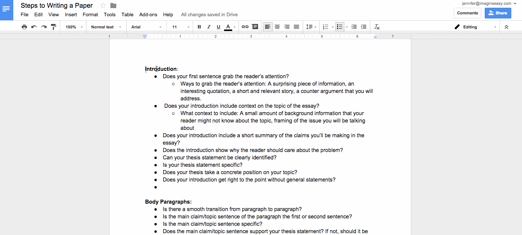The height and width of the screenshot is (235, 522).
Task: Open the Add-ons menu
Action: [x=148, y=15]
